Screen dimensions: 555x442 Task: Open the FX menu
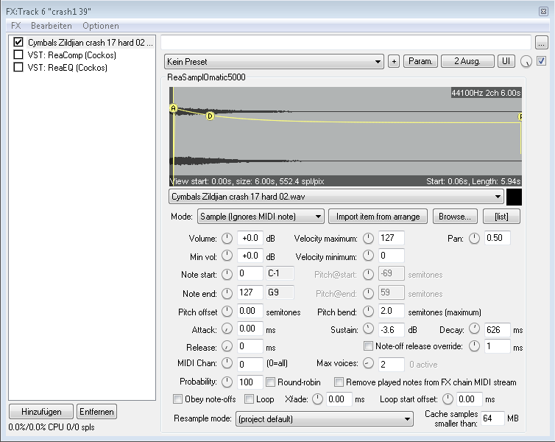point(16,26)
